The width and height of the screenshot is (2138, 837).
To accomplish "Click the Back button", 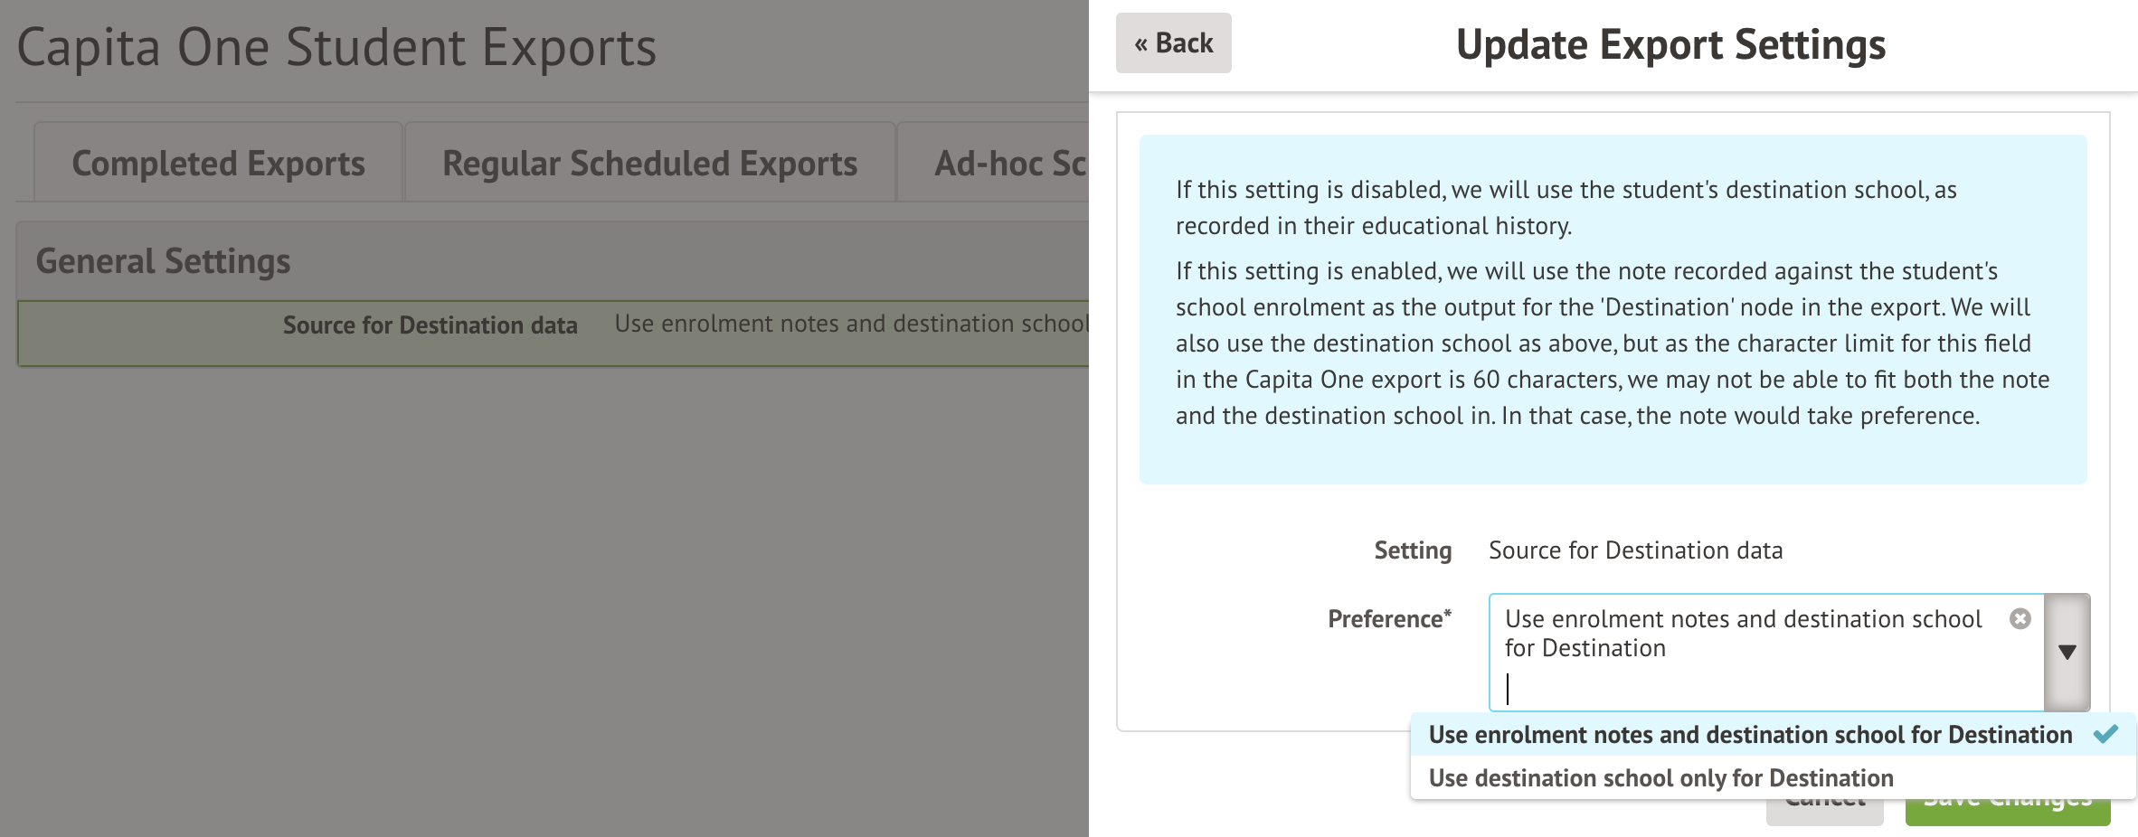I will point(1173,43).
